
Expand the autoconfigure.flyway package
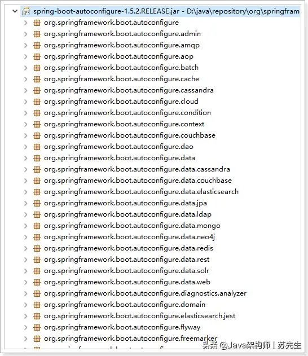[25, 327]
